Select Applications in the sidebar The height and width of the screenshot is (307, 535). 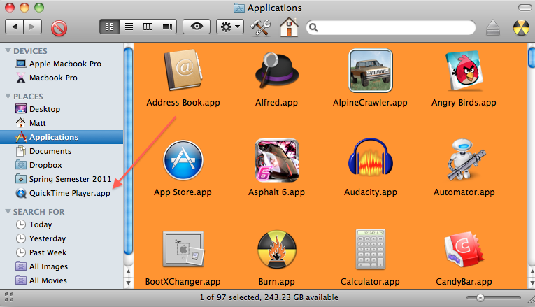(62, 137)
